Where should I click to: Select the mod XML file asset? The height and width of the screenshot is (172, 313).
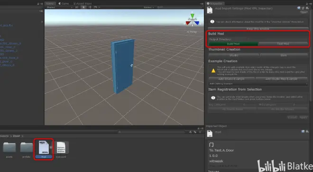click(x=44, y=149)
